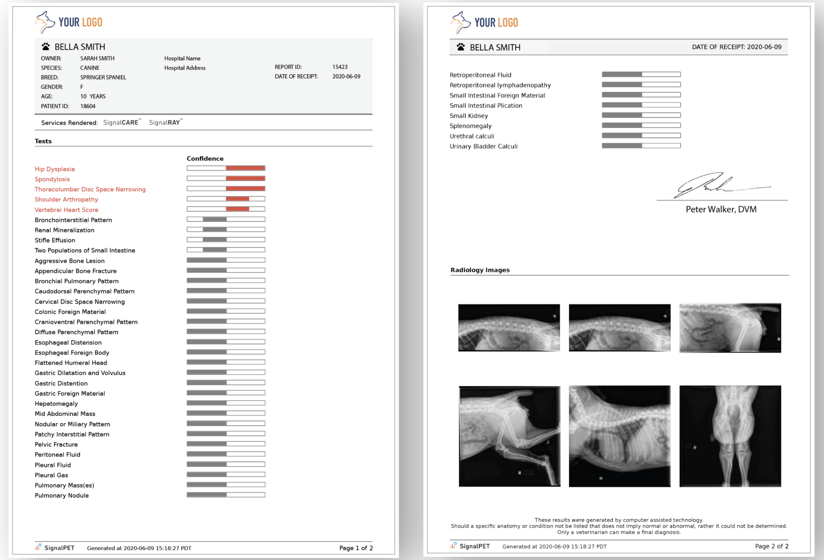824x560 pixels.
Task: Click the Hip Dysplasia confidence bar
Action: pyautogui.click(x=226, y=168)
